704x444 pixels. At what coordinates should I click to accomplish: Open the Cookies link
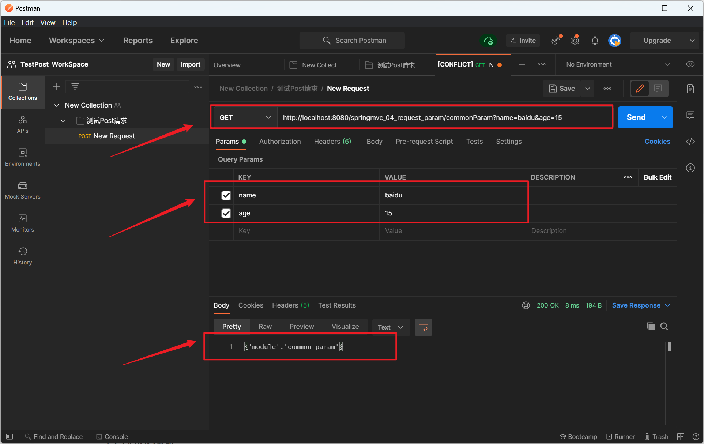[x=657, y=142]
